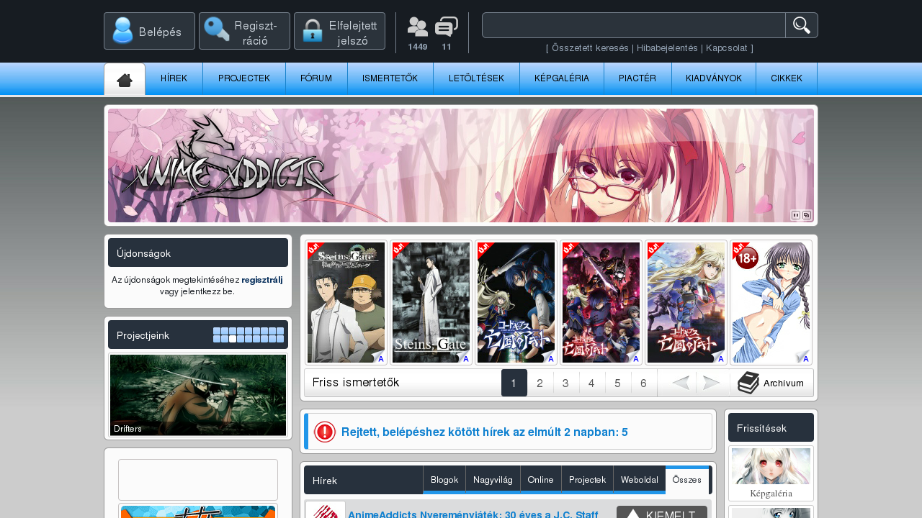Open the HÍREK menu item

click(x=174, y=78)
